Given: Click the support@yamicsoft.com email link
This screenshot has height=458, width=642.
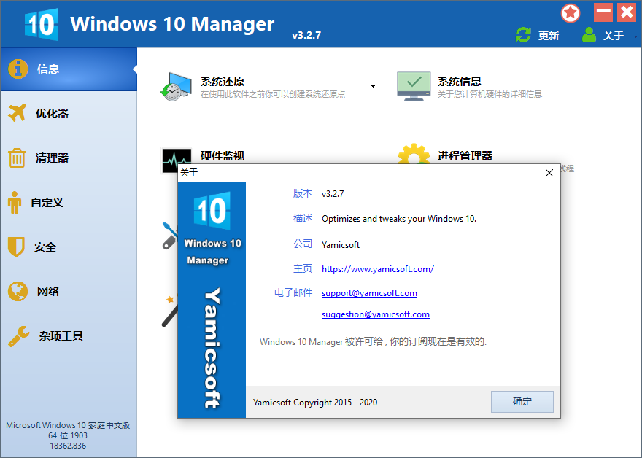Looking at the screenshot, I should click(369, 292).
